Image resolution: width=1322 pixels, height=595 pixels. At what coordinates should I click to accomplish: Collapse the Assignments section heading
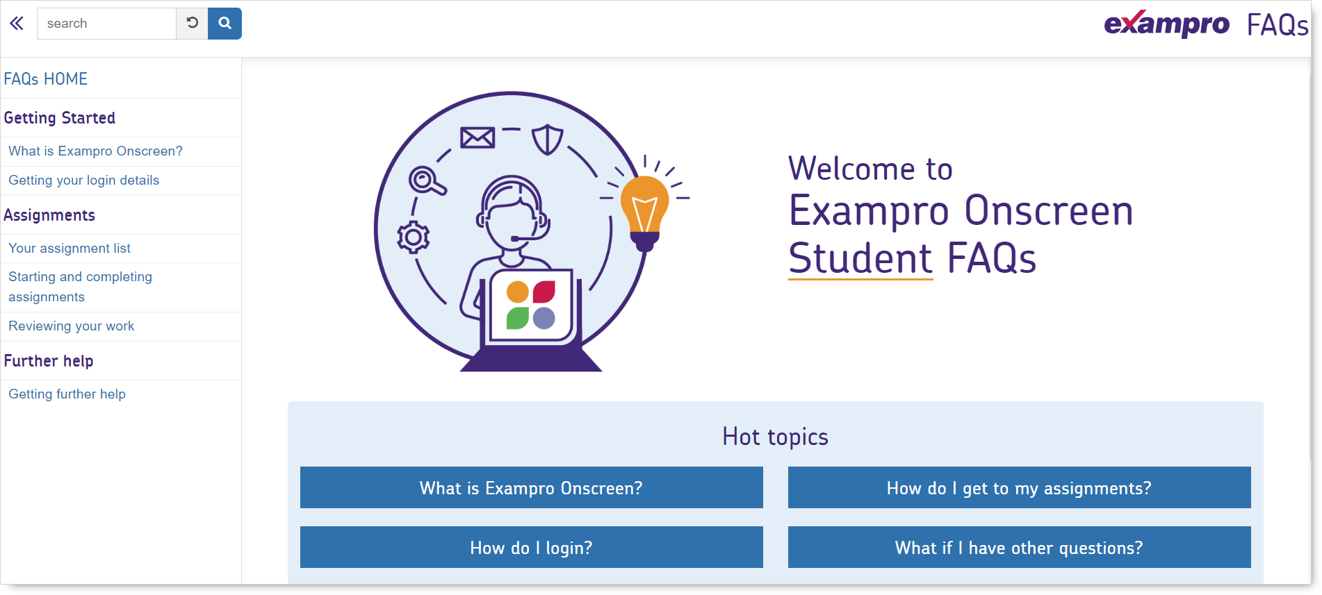pyautogui.click(x=49, y=215)
